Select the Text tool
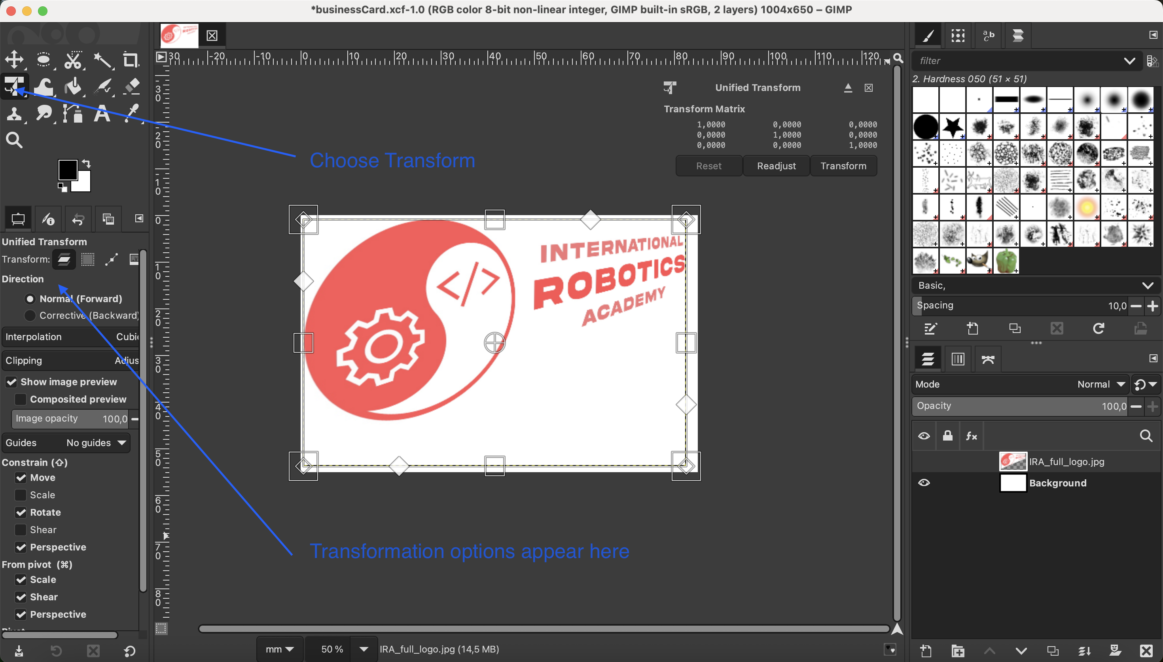The height and width of the screenshot is (662, 1163). pos(102,113)
